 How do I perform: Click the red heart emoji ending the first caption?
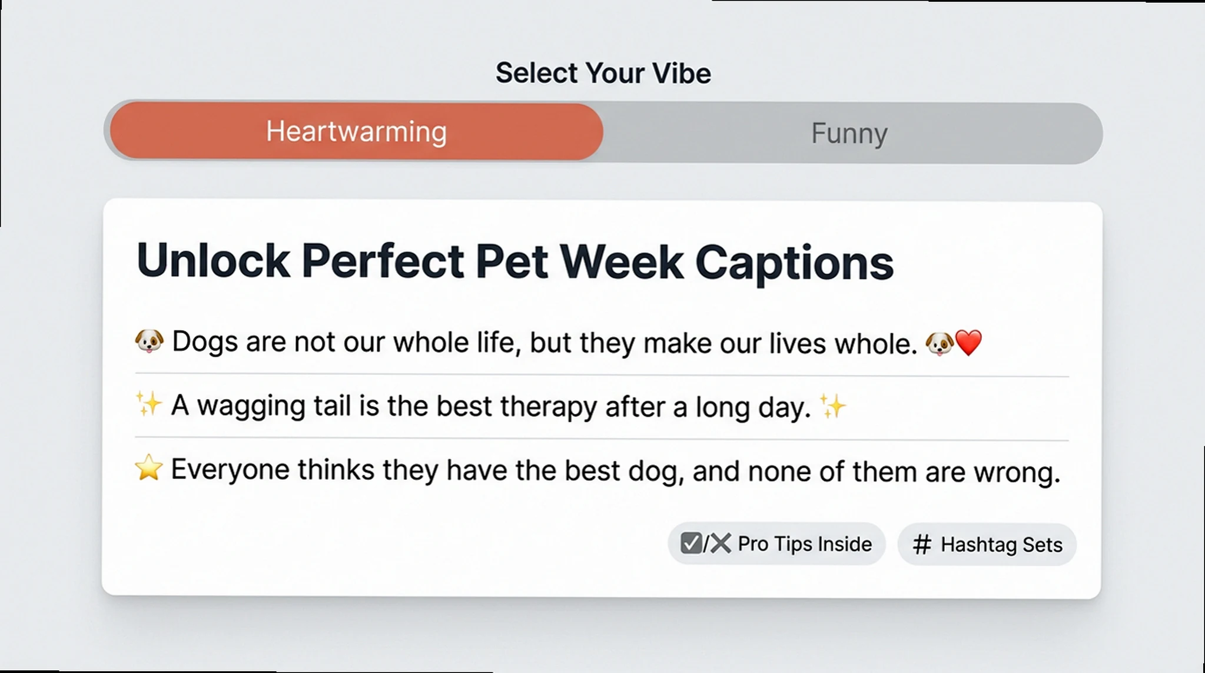tap(968, 342)
